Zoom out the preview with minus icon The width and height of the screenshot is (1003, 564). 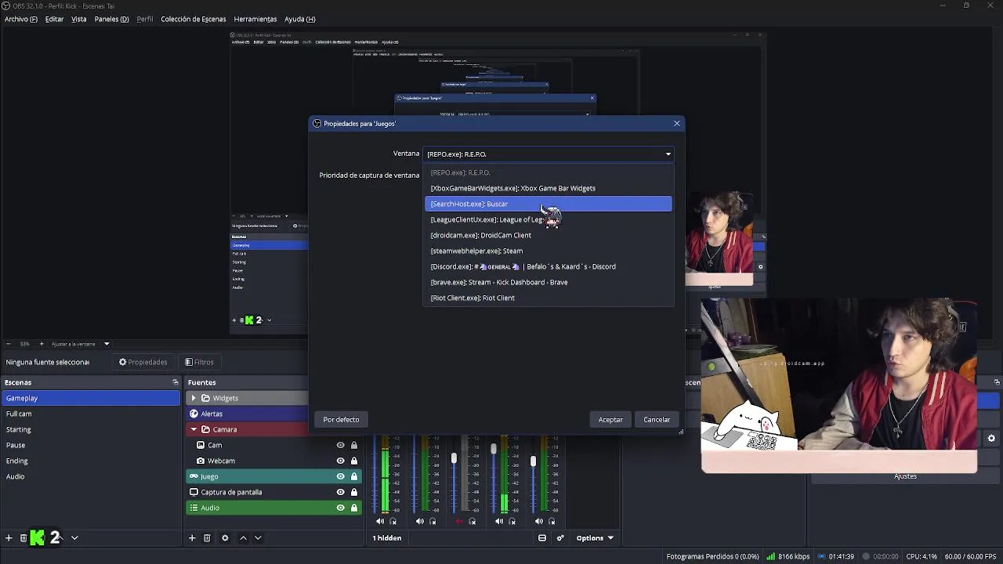click(9, 344)
